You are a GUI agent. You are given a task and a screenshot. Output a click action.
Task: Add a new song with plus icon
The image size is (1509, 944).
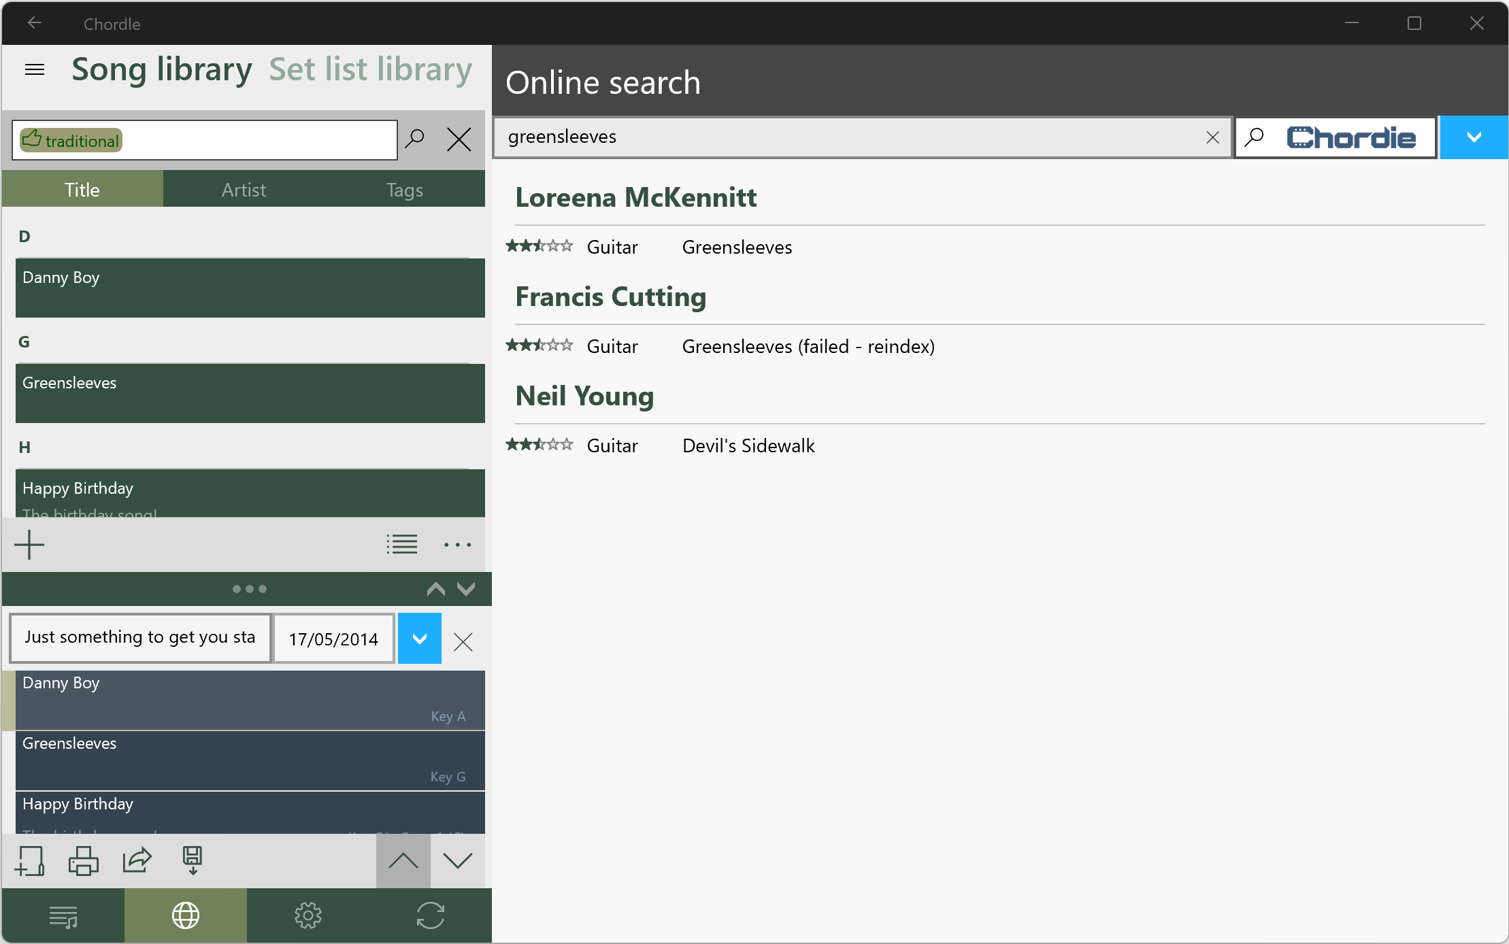(29, 545)
